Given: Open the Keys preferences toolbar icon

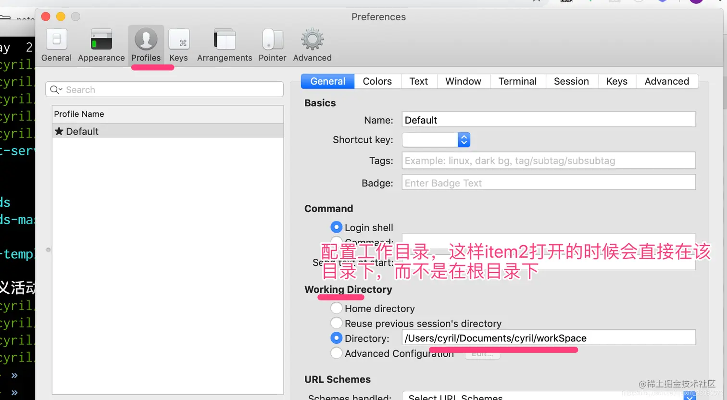Looking at the screenshot, I should 179,39.
